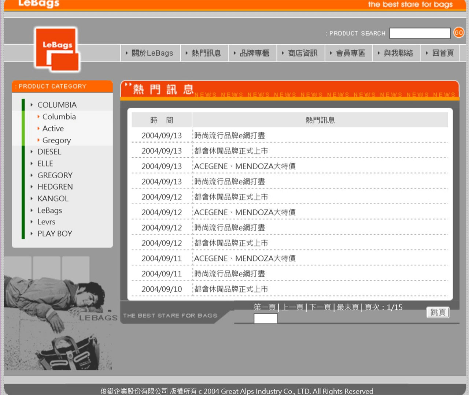Focus the page number input box
Screen dimensions: 469x395
[x=266, y=318]
